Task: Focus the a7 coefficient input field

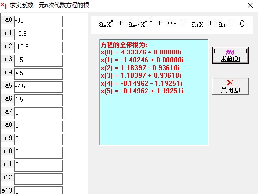Action: click(38, 113)
